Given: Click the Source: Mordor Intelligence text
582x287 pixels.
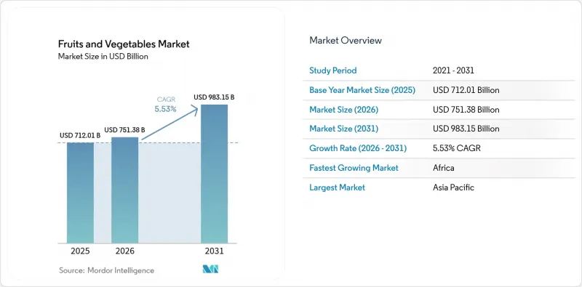Looking at the screenshot, I should 106,270.
